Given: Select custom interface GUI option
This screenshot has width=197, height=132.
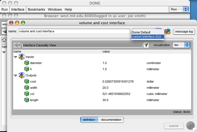Looking at the screenshot, I should (148, 37).
